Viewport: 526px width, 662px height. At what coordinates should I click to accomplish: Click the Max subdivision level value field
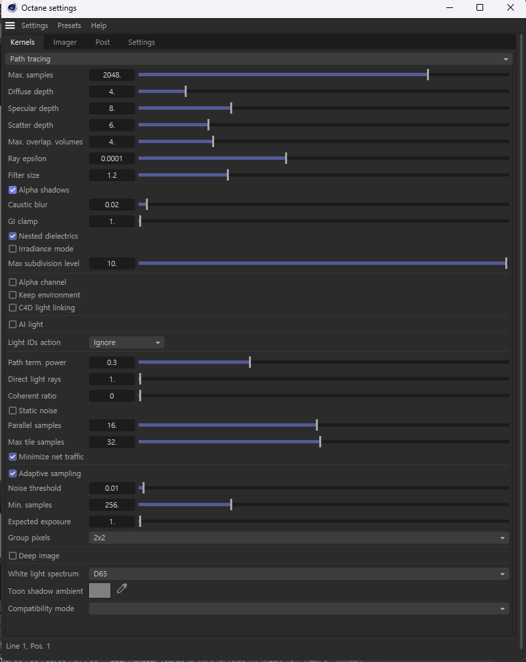112,263
